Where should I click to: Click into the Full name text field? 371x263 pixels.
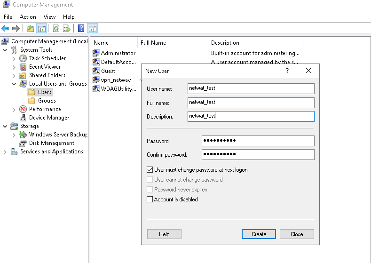tap(250, 103)
